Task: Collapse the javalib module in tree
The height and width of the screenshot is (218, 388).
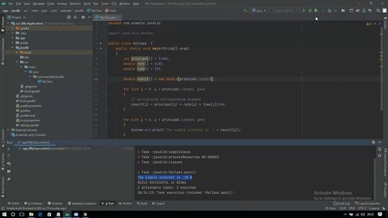Action: coord(13,47)
